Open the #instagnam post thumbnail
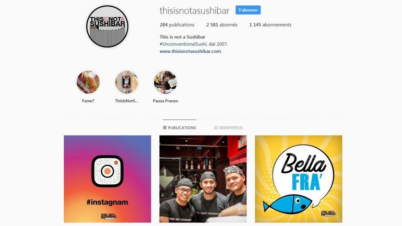This screenshot has width=402, height=226. 108,179
